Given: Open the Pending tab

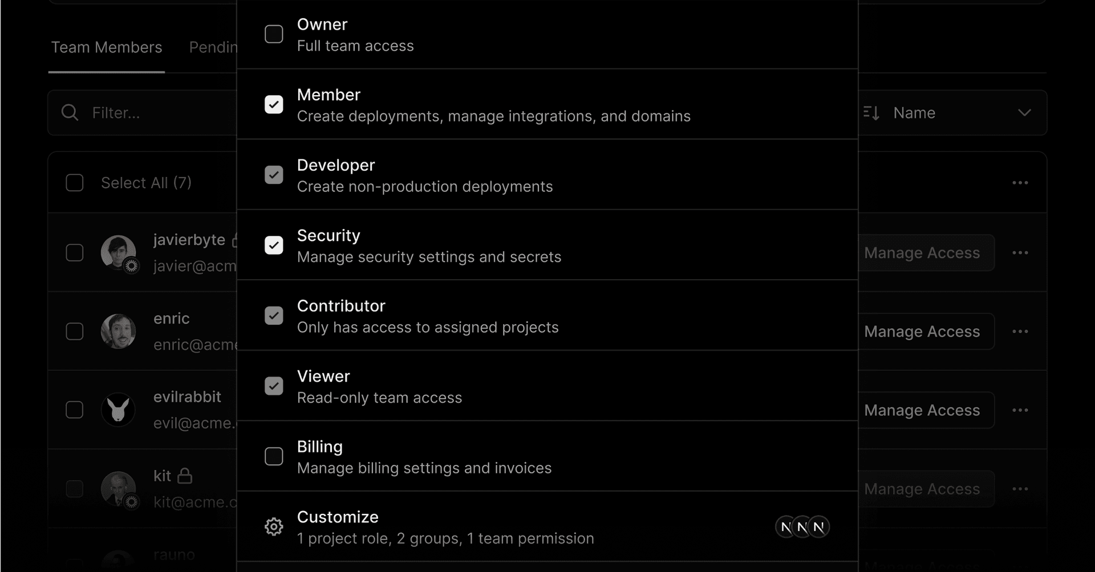Looking at the screenshot, I should [x=213, y=47].
